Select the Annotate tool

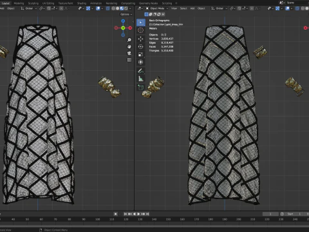pyautogui.click(x=141, y=71)
